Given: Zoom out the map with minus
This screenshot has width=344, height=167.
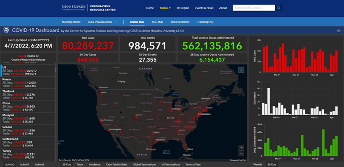Looking at the screenshot, I should click(241, 153).
